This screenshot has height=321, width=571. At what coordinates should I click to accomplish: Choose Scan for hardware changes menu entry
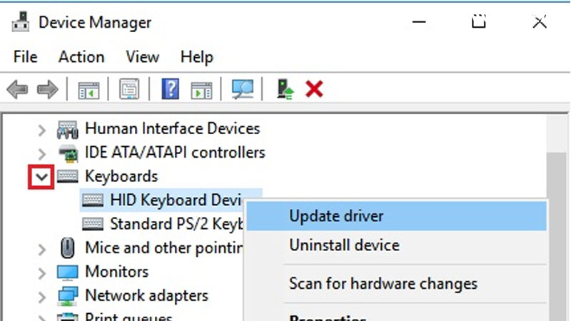[383, 284]
